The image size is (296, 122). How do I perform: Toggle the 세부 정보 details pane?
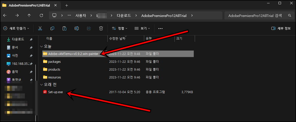tap(281, 28)
